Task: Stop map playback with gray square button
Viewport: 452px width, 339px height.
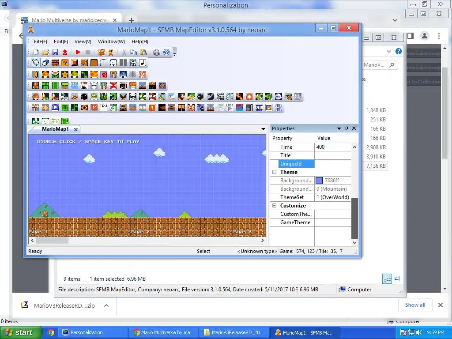Action: click(88, 52)
